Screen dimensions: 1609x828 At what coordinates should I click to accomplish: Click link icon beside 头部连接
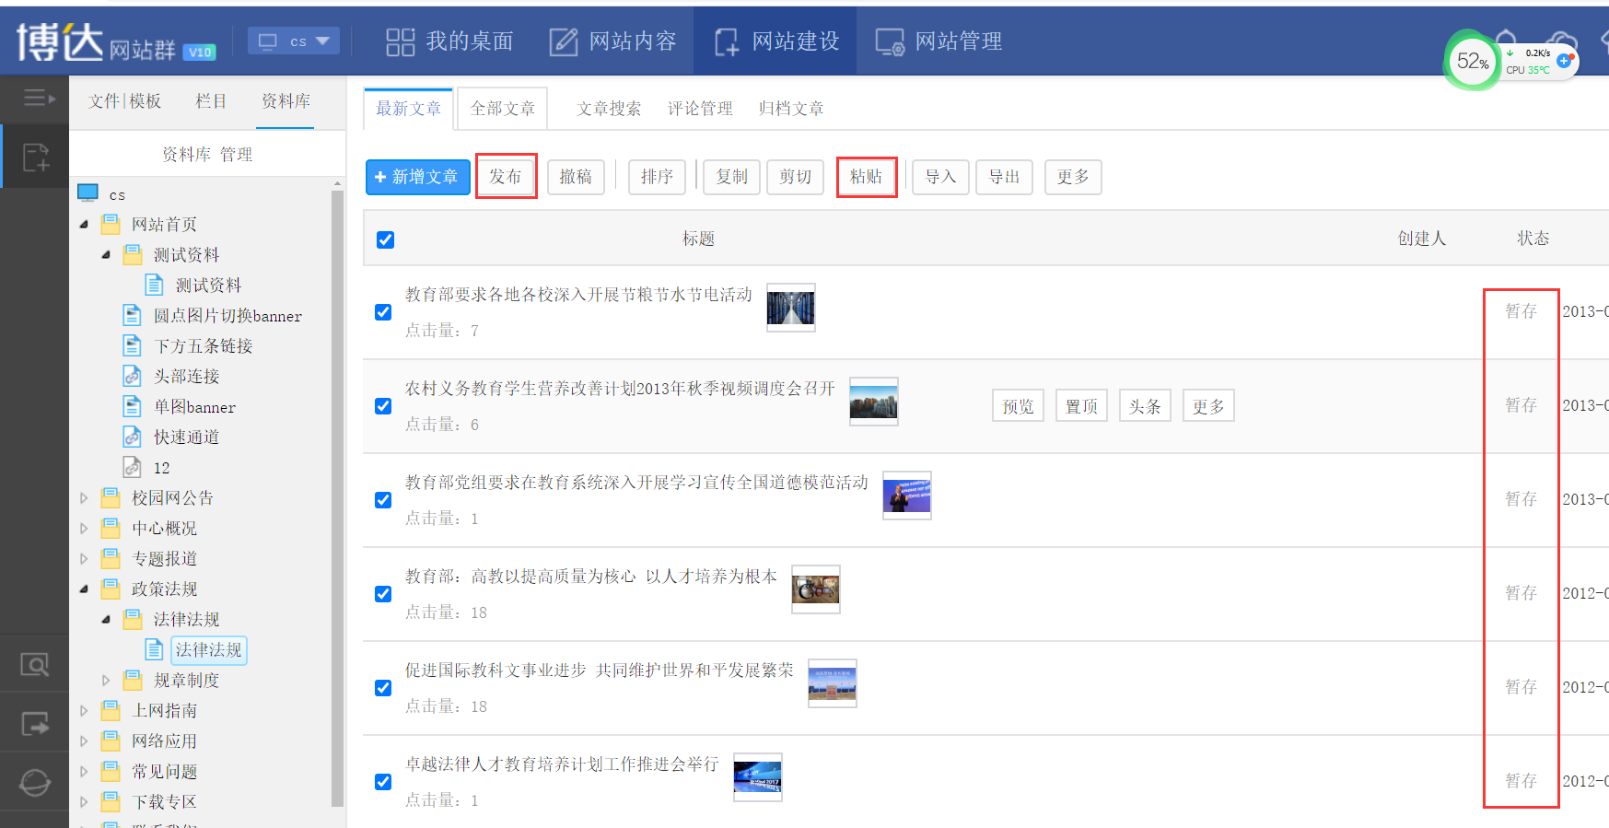pyautogui.click(x=133, y=376)
